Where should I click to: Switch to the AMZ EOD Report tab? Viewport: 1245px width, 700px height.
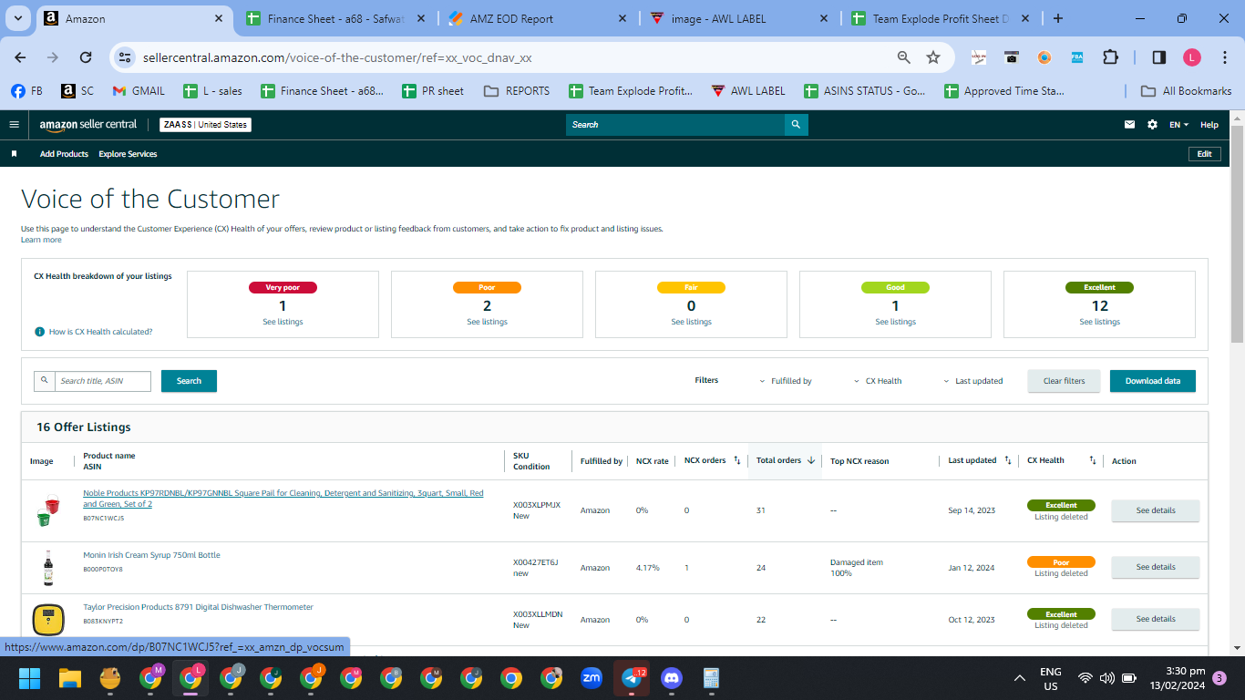point(537,18)
